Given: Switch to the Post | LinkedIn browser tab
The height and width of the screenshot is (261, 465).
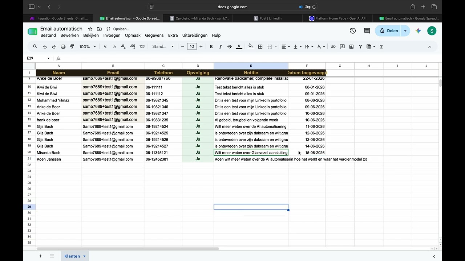Looking at the screenshot, I should (x=267, y=18).
